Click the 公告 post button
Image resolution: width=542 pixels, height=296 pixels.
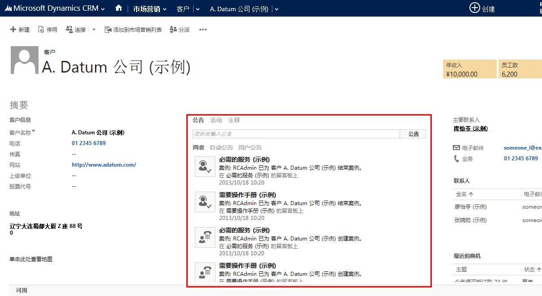[413, 134]
